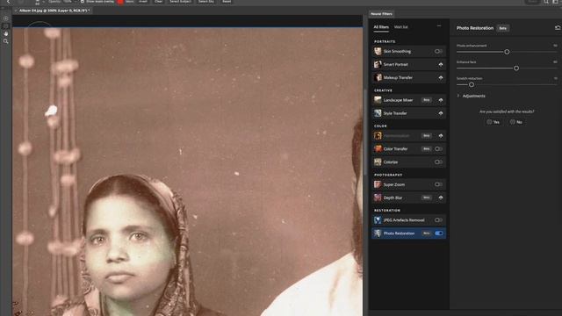Screen dimensions: 562x316
Task: Click the Reset button in options bar
Action: click(227, 2)
